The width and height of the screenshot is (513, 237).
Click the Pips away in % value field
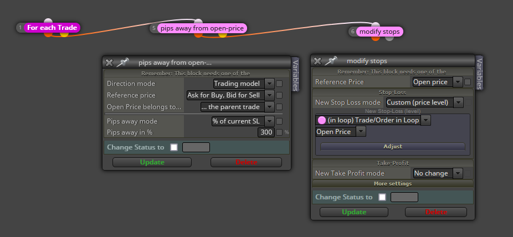click(x=266, y=132)
